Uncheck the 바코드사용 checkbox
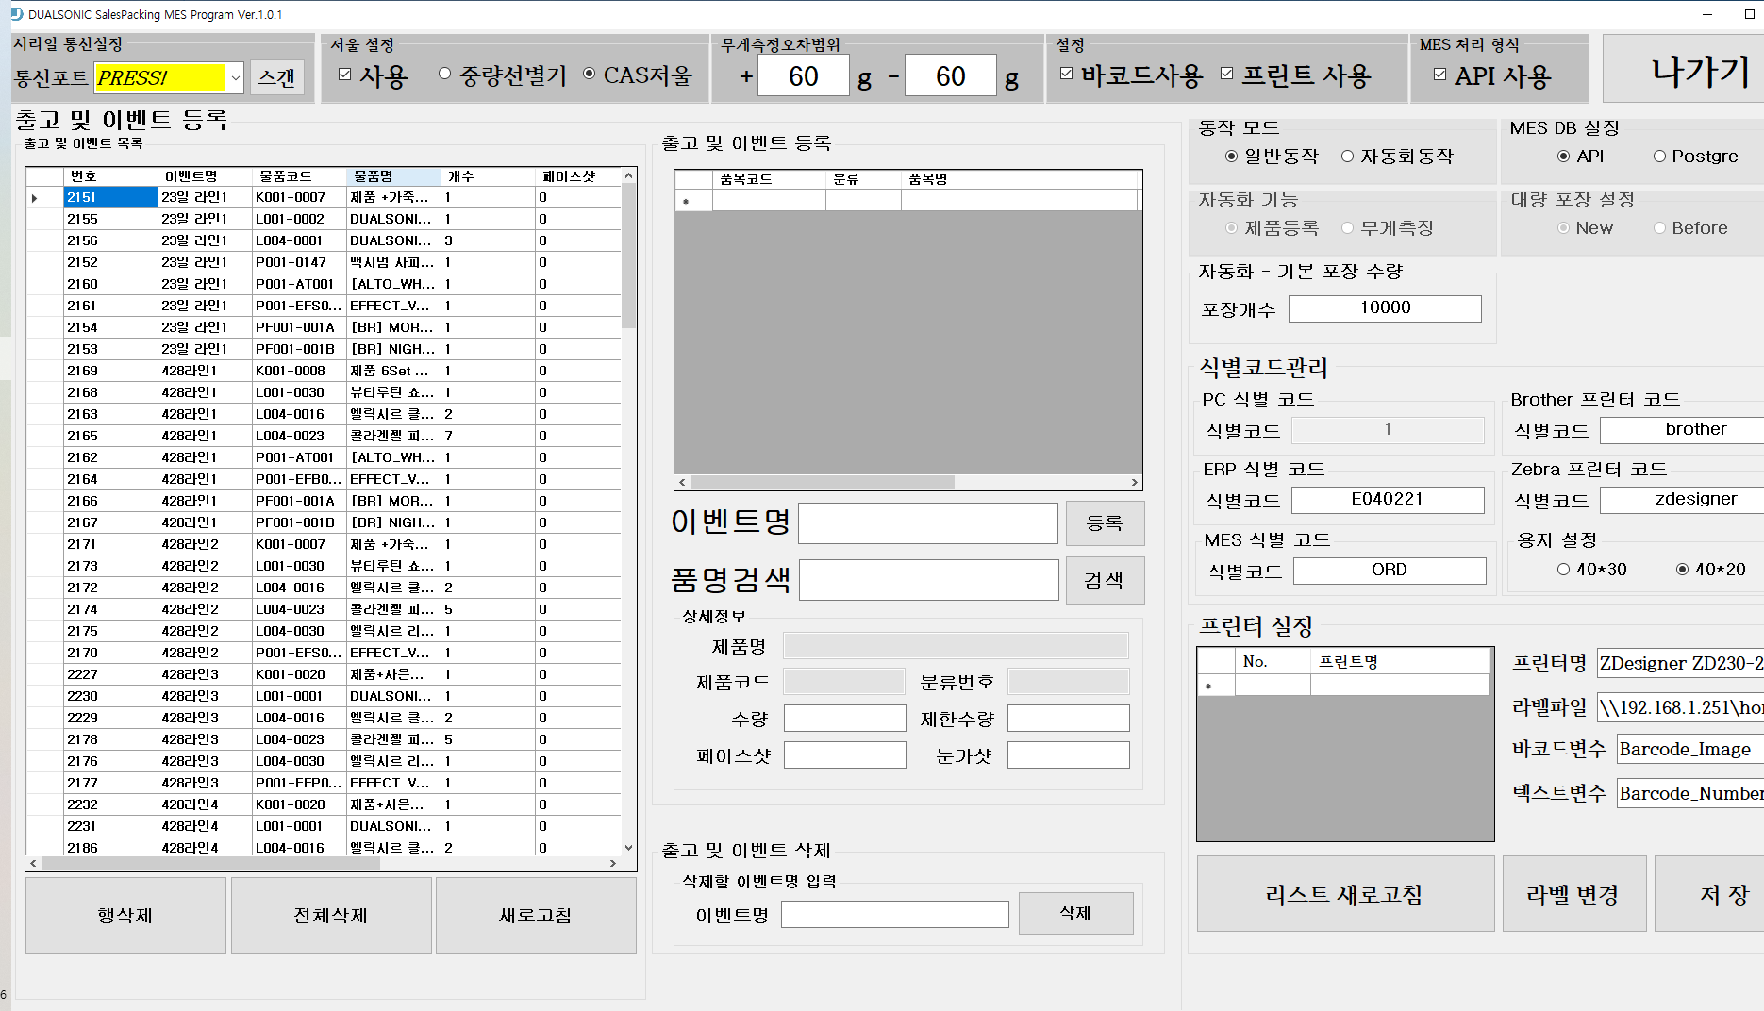 [1067, 73]
